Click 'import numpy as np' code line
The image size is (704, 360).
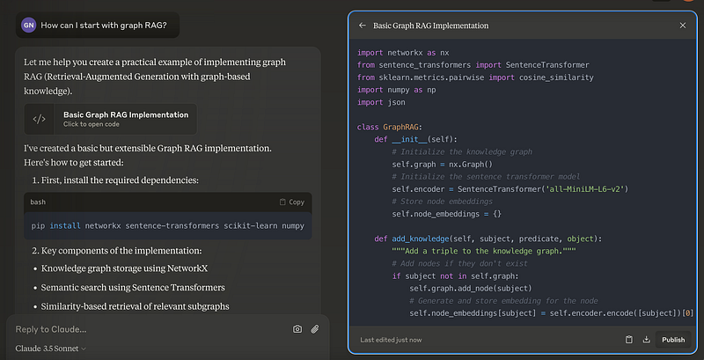click(x=397, y=90)
